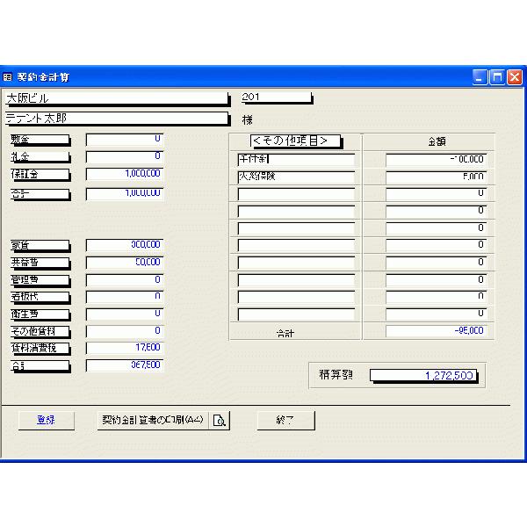Focus the 共益費 field showing 50,000
The width and height of the screenshot is (527, 527).
[124, 262]
